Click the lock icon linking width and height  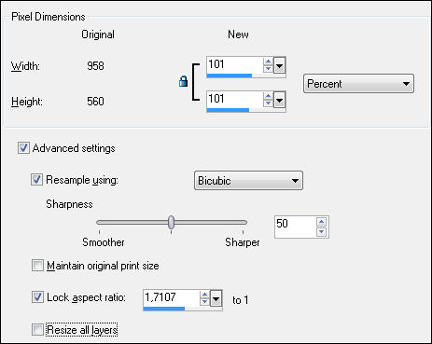183,81
